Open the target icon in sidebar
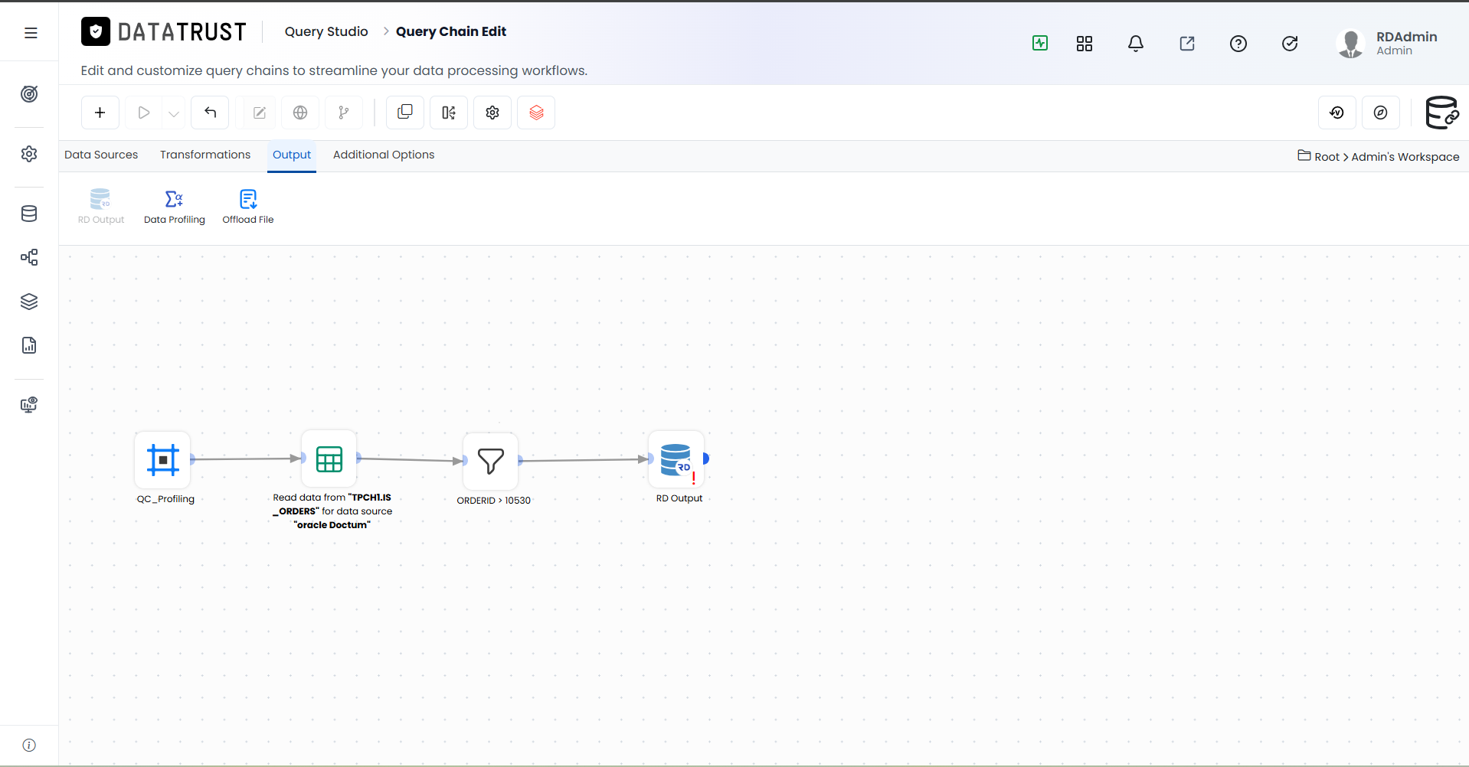 [29, 94]
